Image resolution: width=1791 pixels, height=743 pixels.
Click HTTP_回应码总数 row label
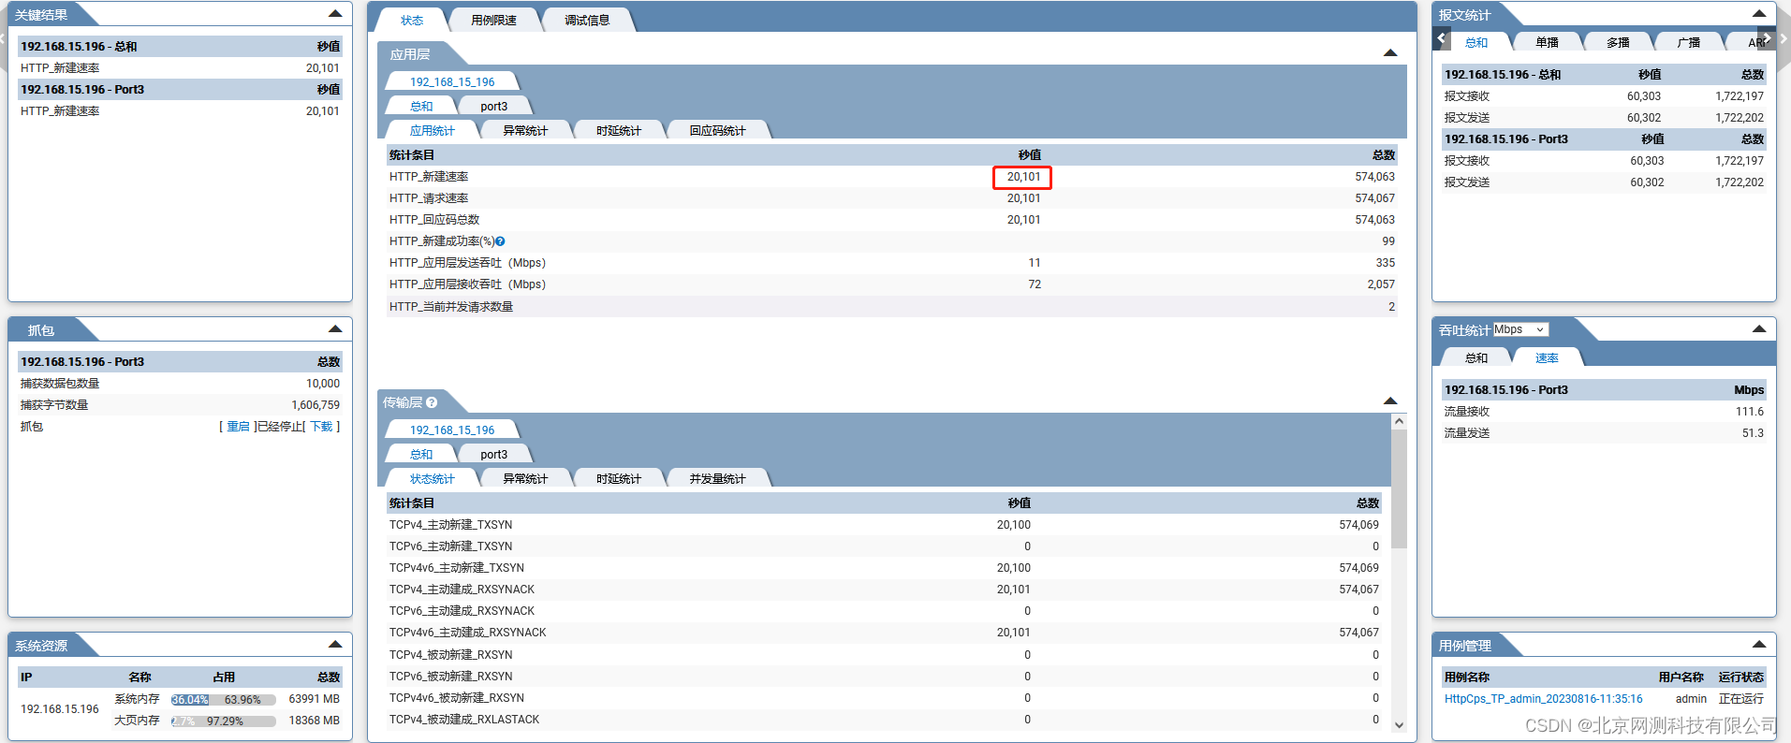click(434, 220)
